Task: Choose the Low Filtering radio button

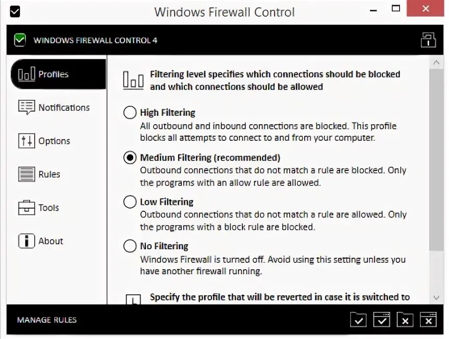Action: coord(130,202)
